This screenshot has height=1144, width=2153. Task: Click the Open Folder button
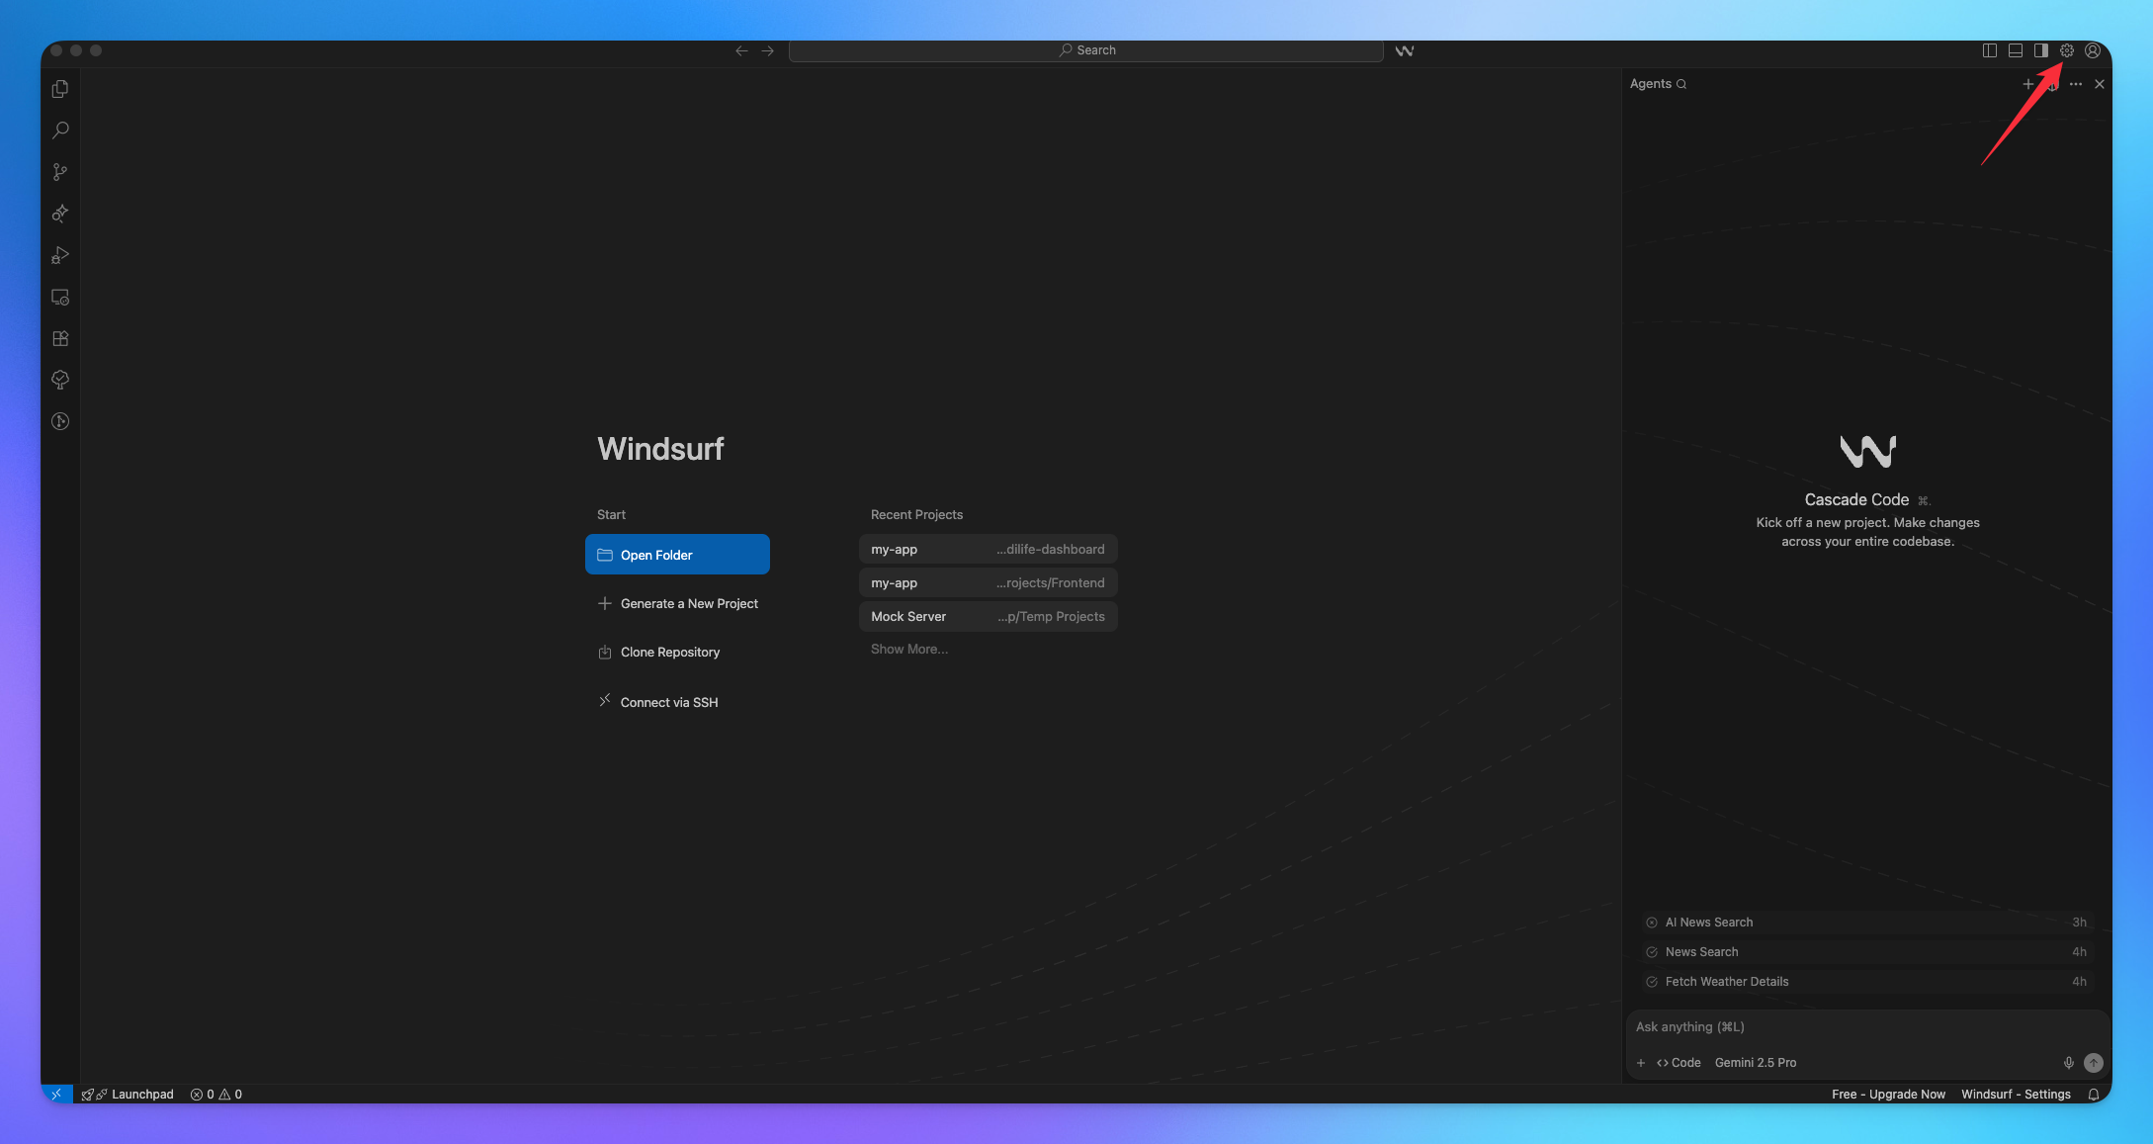(677, 555)
